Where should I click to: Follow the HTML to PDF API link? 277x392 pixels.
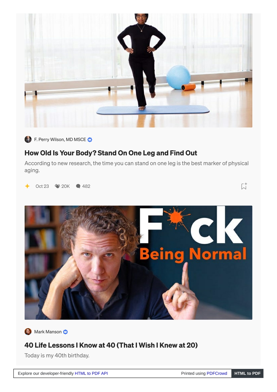(x=91, y=373)
